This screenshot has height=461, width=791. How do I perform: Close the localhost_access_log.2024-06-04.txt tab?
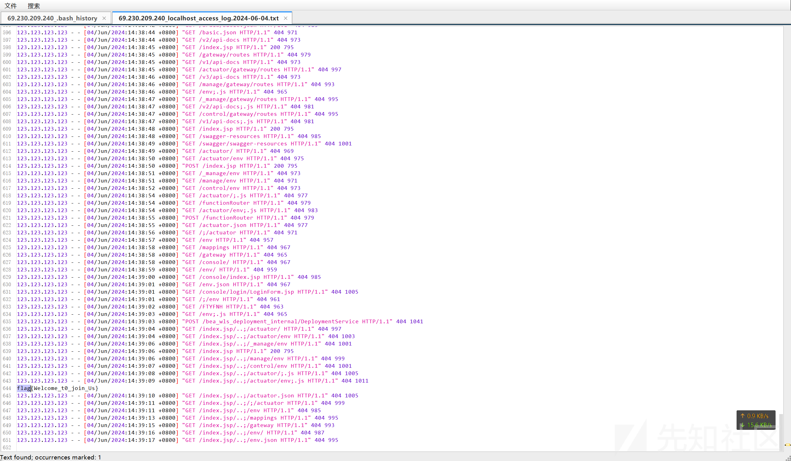tap(285, 18)
